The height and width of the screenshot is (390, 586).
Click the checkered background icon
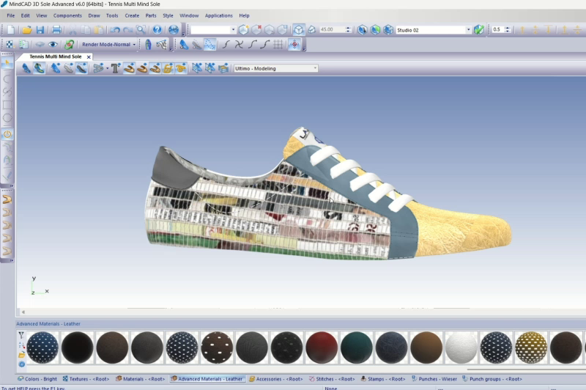click(x=10, y=45)
